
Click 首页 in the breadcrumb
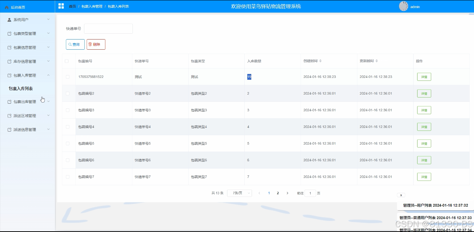click(x=72, y=7)
